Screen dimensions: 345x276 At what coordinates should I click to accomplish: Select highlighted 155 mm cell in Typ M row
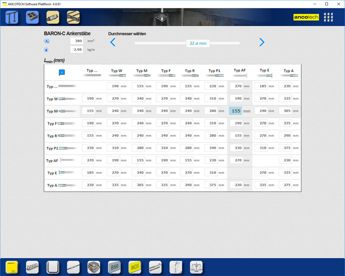click(236, 111)
